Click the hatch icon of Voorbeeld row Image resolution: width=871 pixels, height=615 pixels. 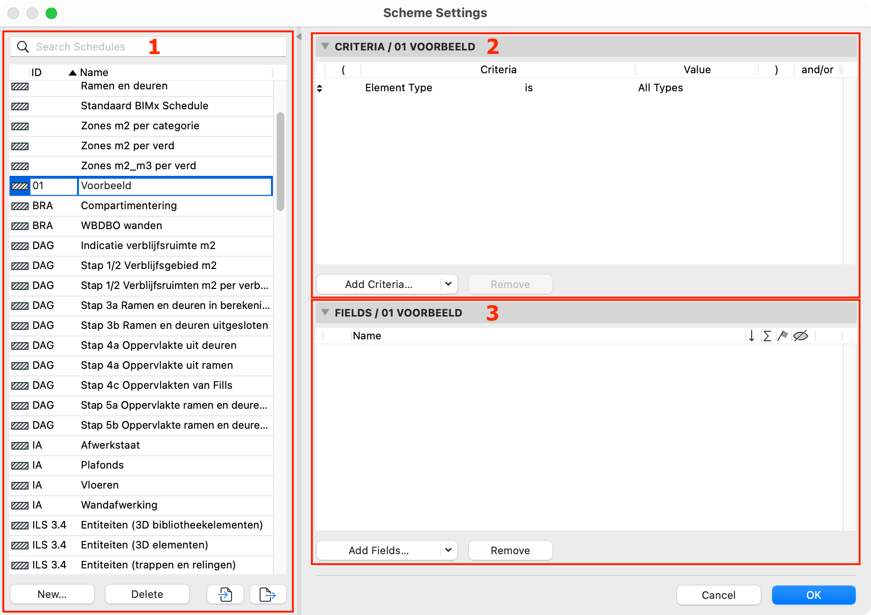(20, 186)
